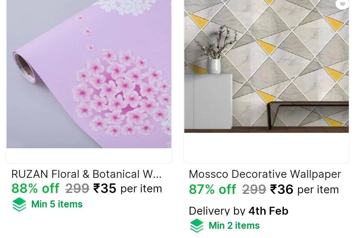The width and height of the screenshot is (355, 238).
Task: Click 'per item' text next to ₹36
Action: (318, 190)
